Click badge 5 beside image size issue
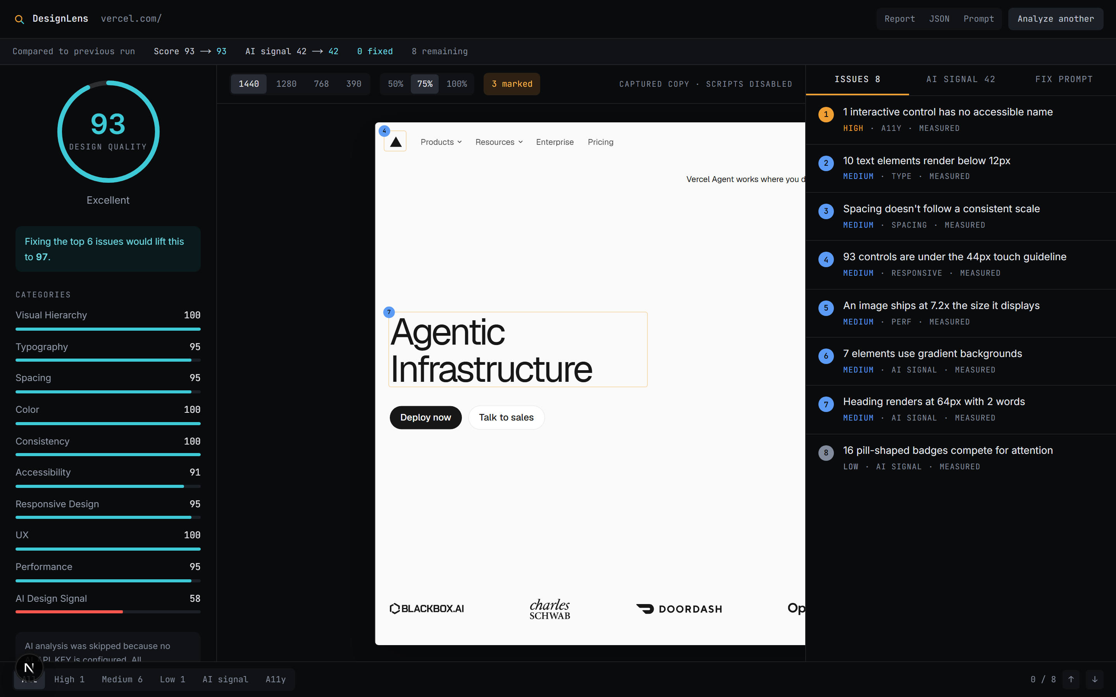 tap(826, 308)
